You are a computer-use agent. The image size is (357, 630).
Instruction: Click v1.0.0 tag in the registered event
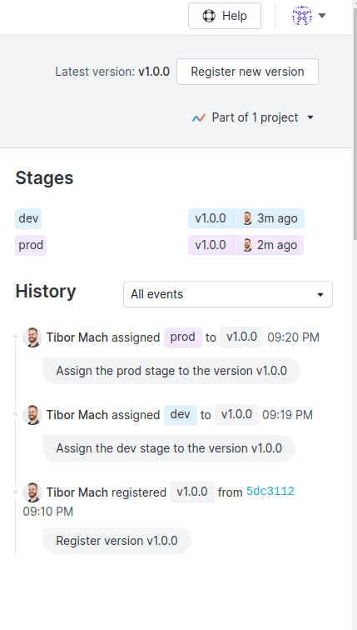click(x=192, y=492)
